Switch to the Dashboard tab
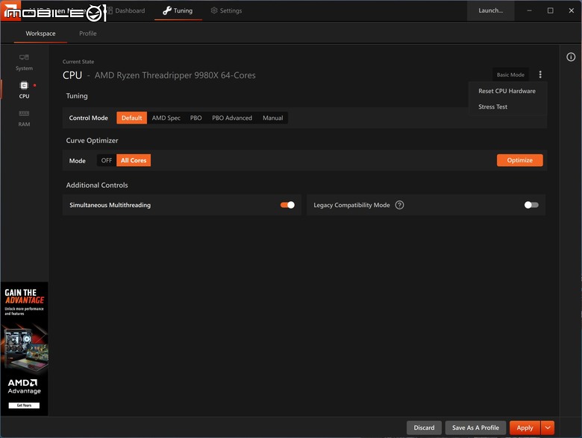Screen dimensions: 582x438 pyautogui.click(x=126, y=10)
